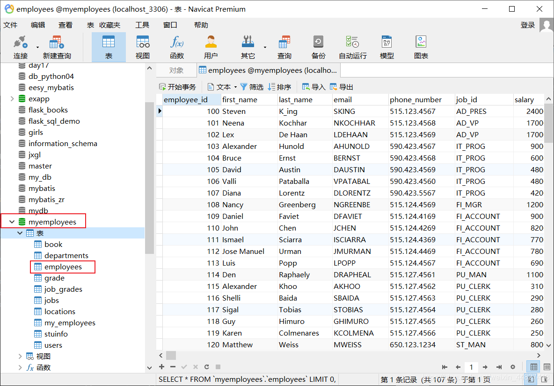Open the 自动运行 automation toolbar icon

pyautogui.click(x=353, y=47)
